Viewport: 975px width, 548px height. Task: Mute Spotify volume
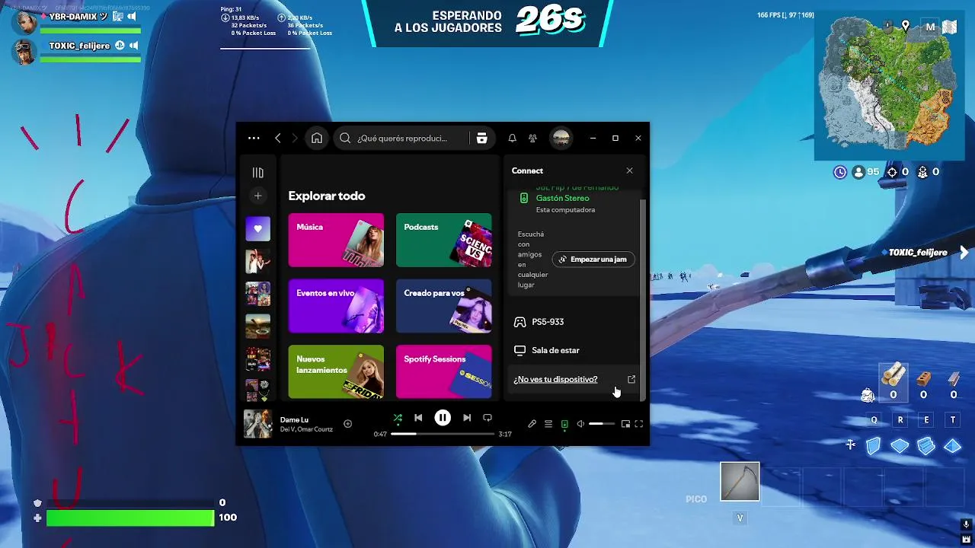(580, 424)
